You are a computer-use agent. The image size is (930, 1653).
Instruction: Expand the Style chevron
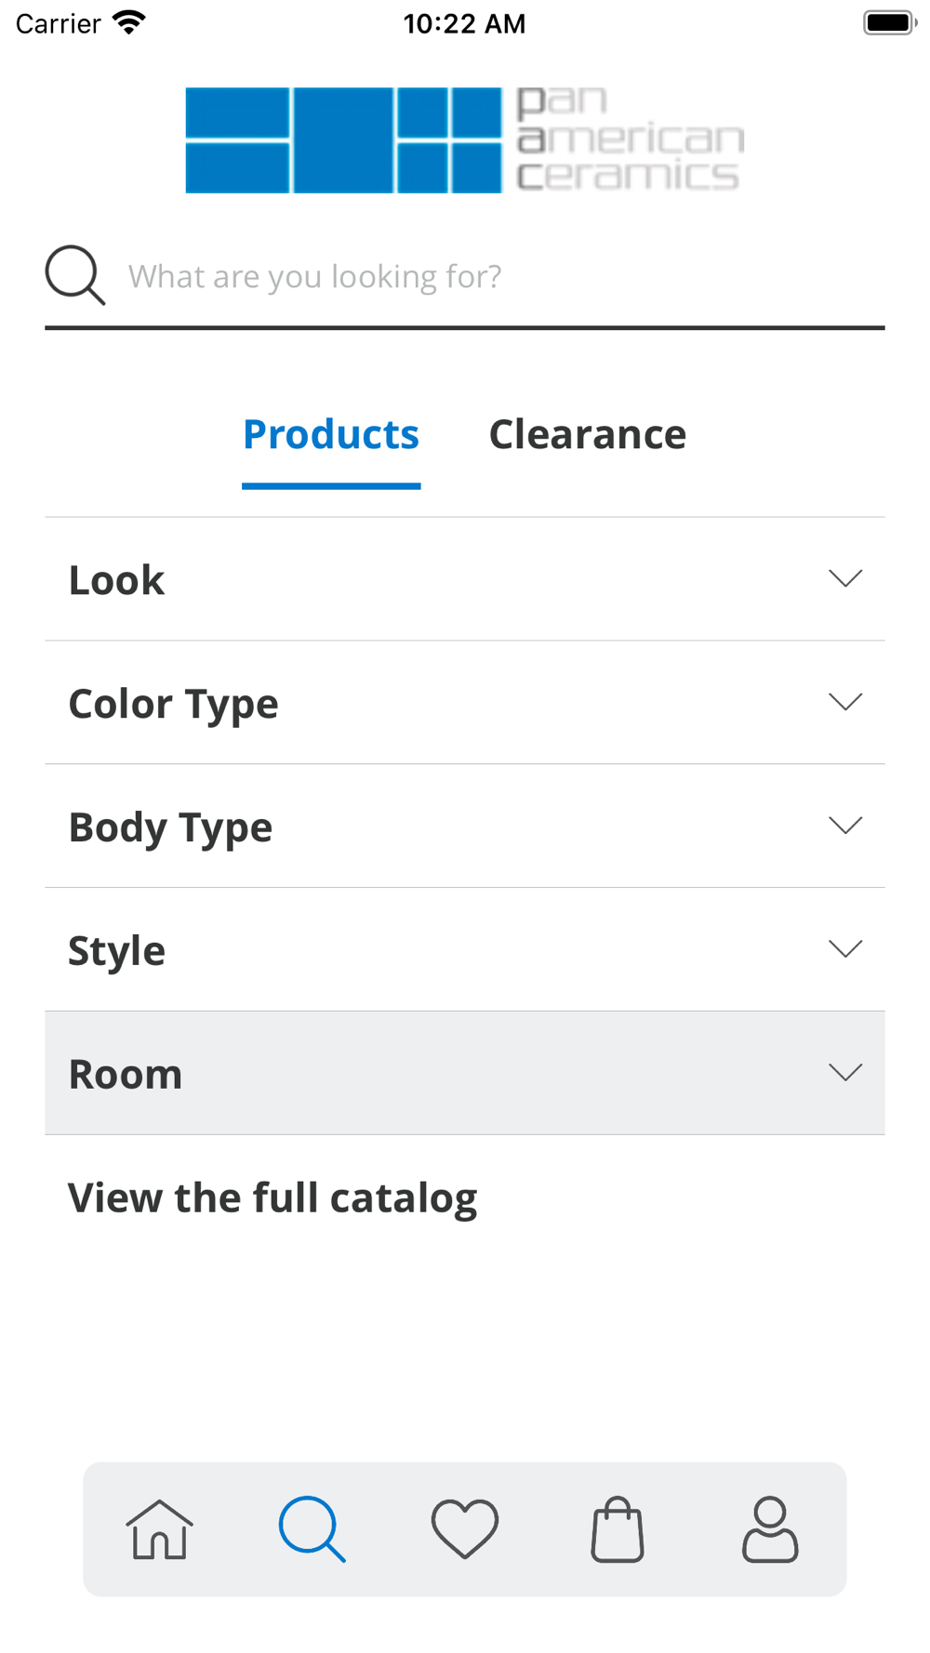point(845,949)
